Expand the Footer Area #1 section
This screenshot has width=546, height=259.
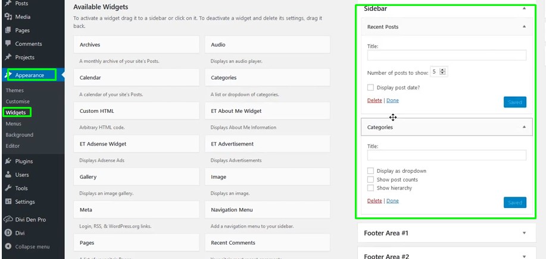524,233
